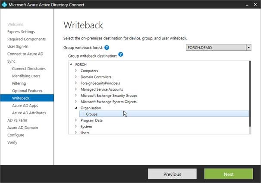Expand the Computers node

pos(76,70)
